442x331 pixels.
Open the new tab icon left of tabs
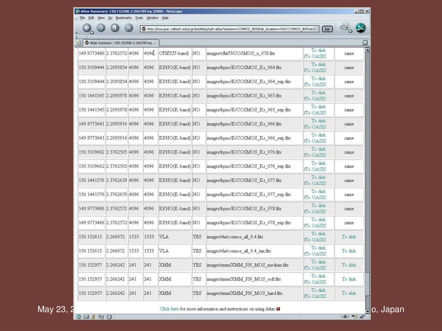click(x=79, y=43)
